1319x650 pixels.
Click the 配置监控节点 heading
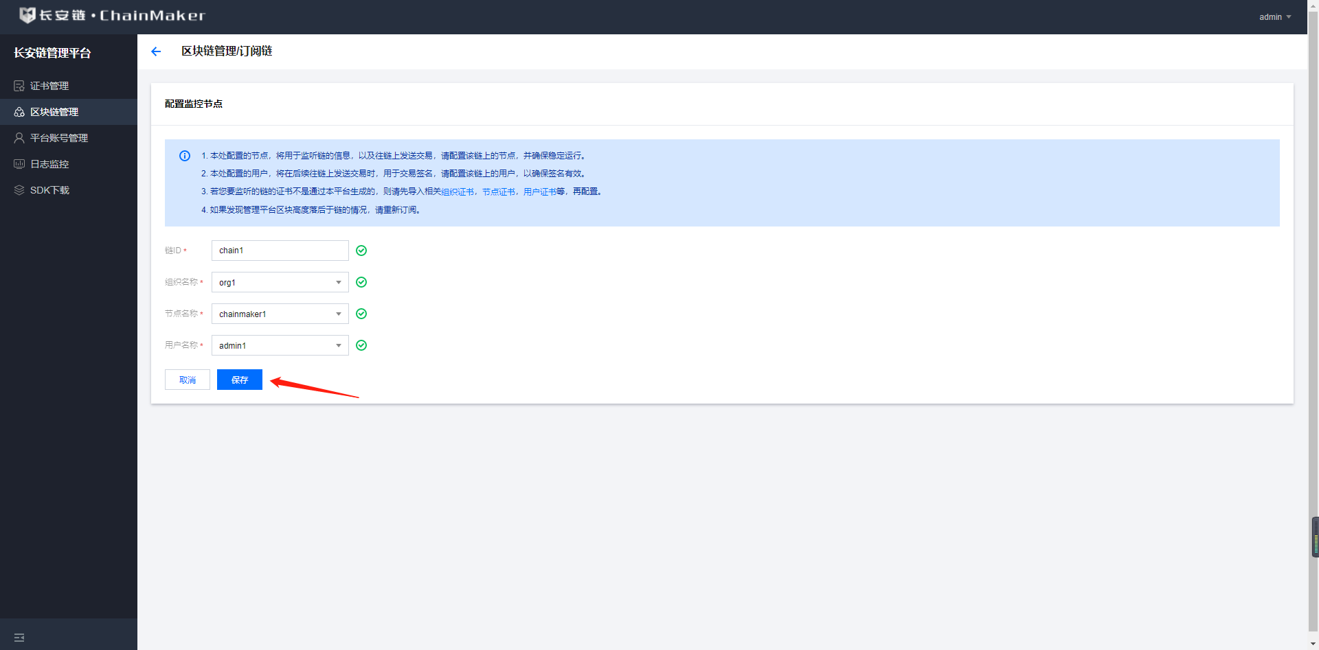click(194, 104)
